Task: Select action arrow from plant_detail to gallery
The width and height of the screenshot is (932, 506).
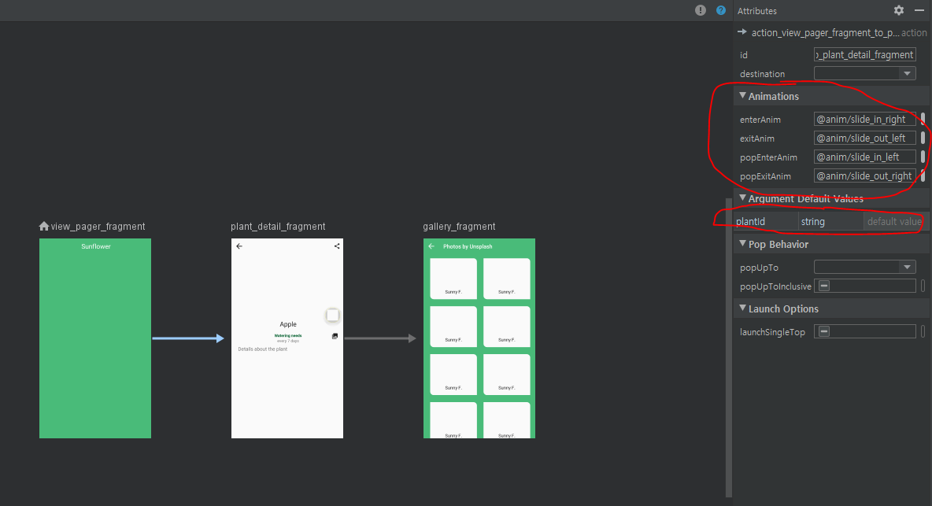Action: pyautogui.click(x=380, y=338)
